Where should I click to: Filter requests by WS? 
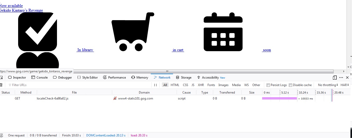[246, 85]
